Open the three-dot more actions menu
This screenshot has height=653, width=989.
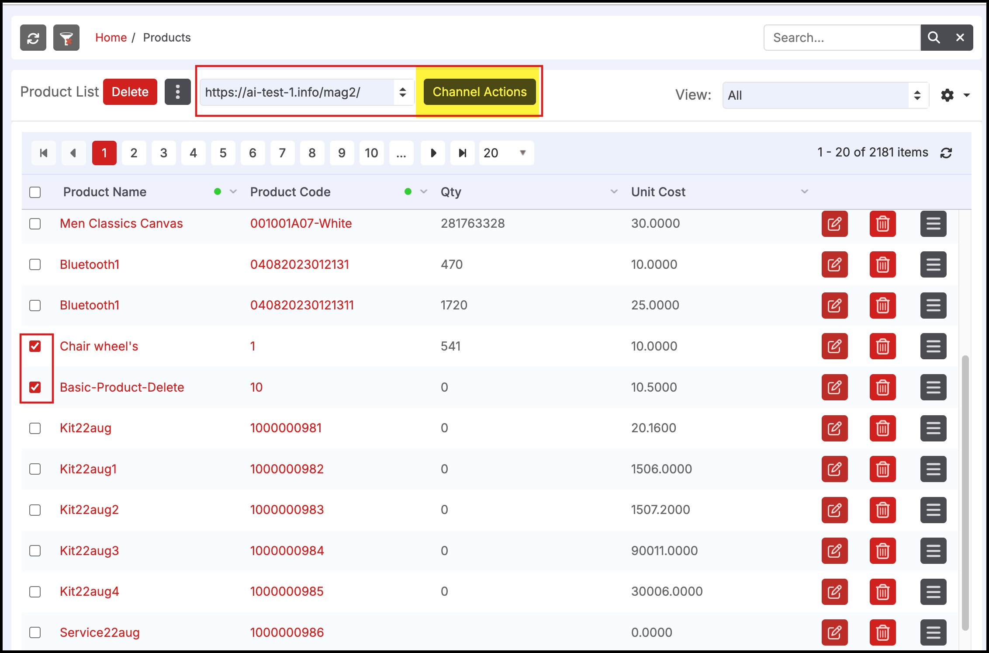click(177, 92)
